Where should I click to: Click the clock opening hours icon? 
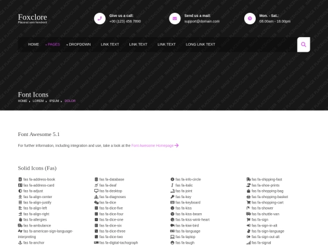[250, 19]
